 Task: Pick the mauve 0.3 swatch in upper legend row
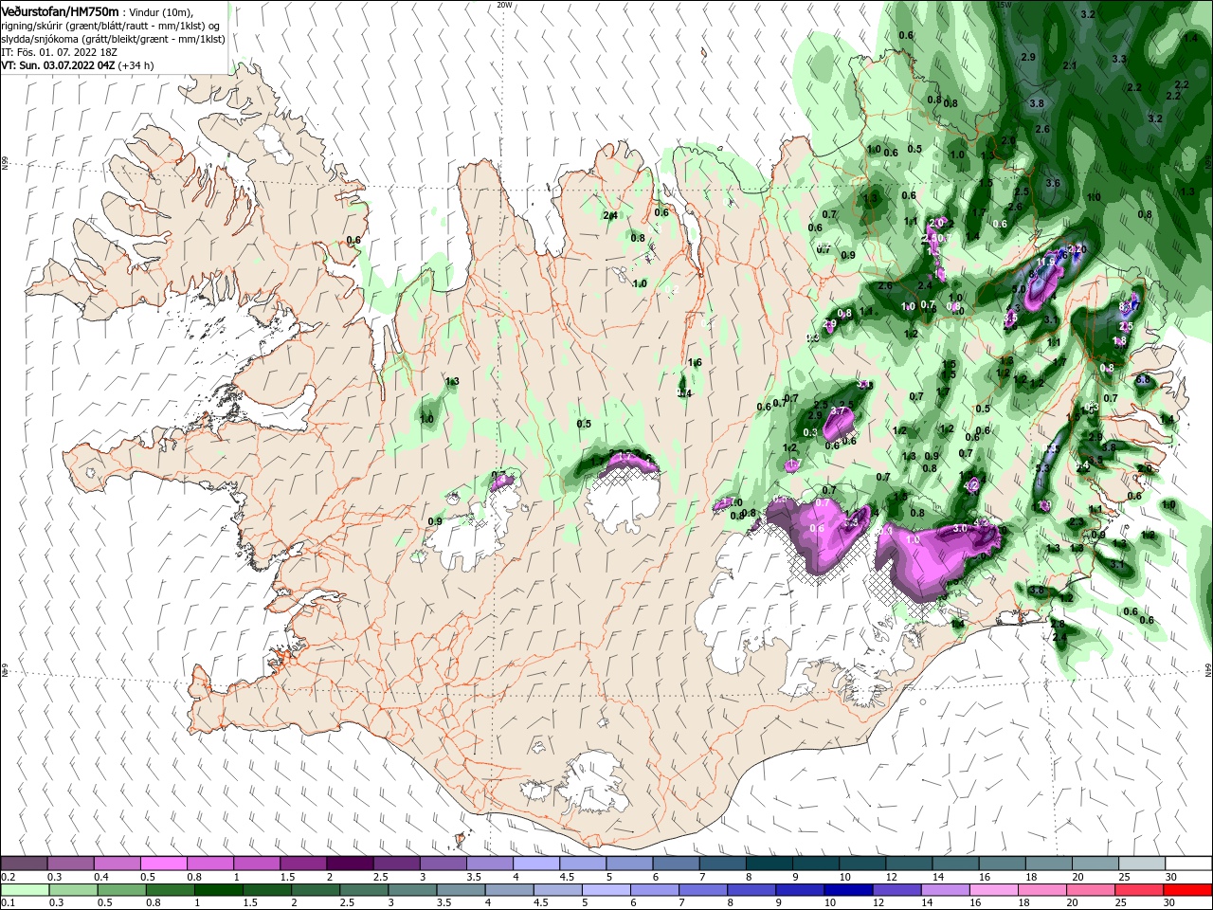click(70, 864)
